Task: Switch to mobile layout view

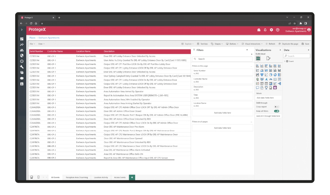Action: point(38,177)
